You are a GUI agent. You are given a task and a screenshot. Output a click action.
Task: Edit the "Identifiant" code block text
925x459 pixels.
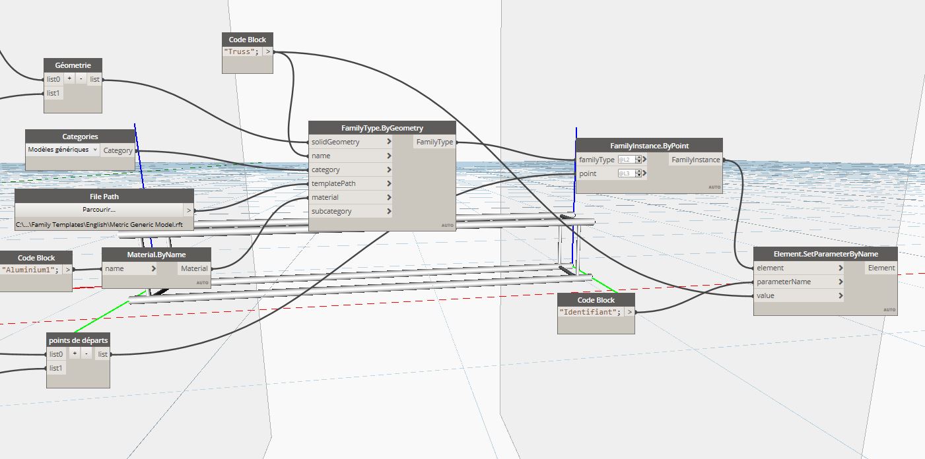pos(590,312)
